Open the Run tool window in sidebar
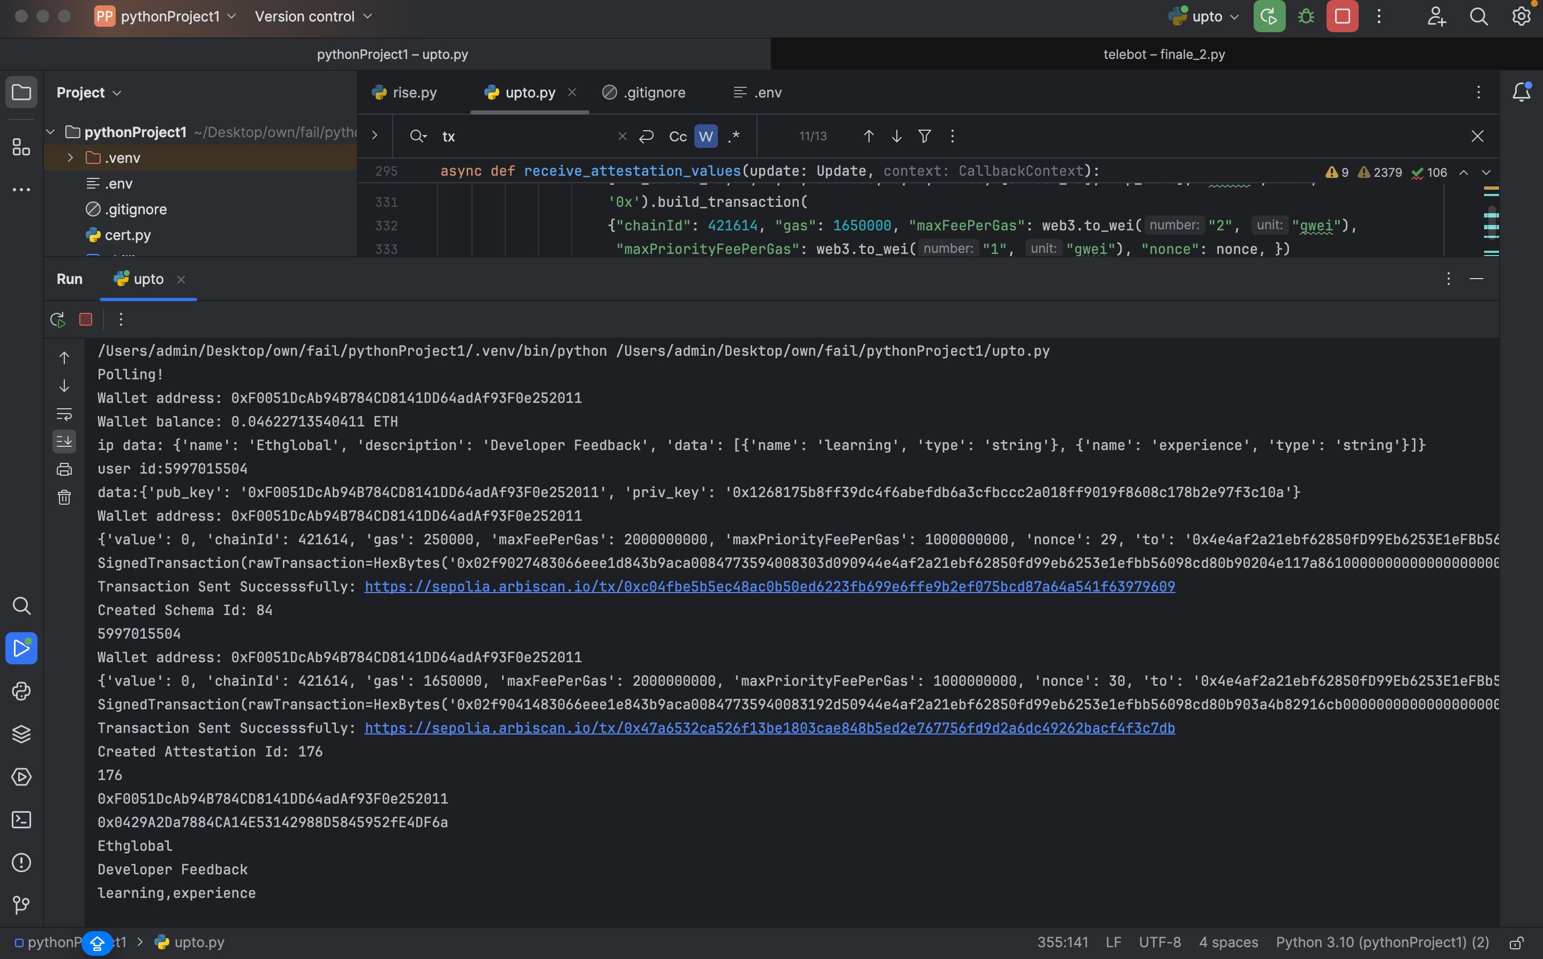The width and height of the screenshot is (1543, 959). [21, 648]
